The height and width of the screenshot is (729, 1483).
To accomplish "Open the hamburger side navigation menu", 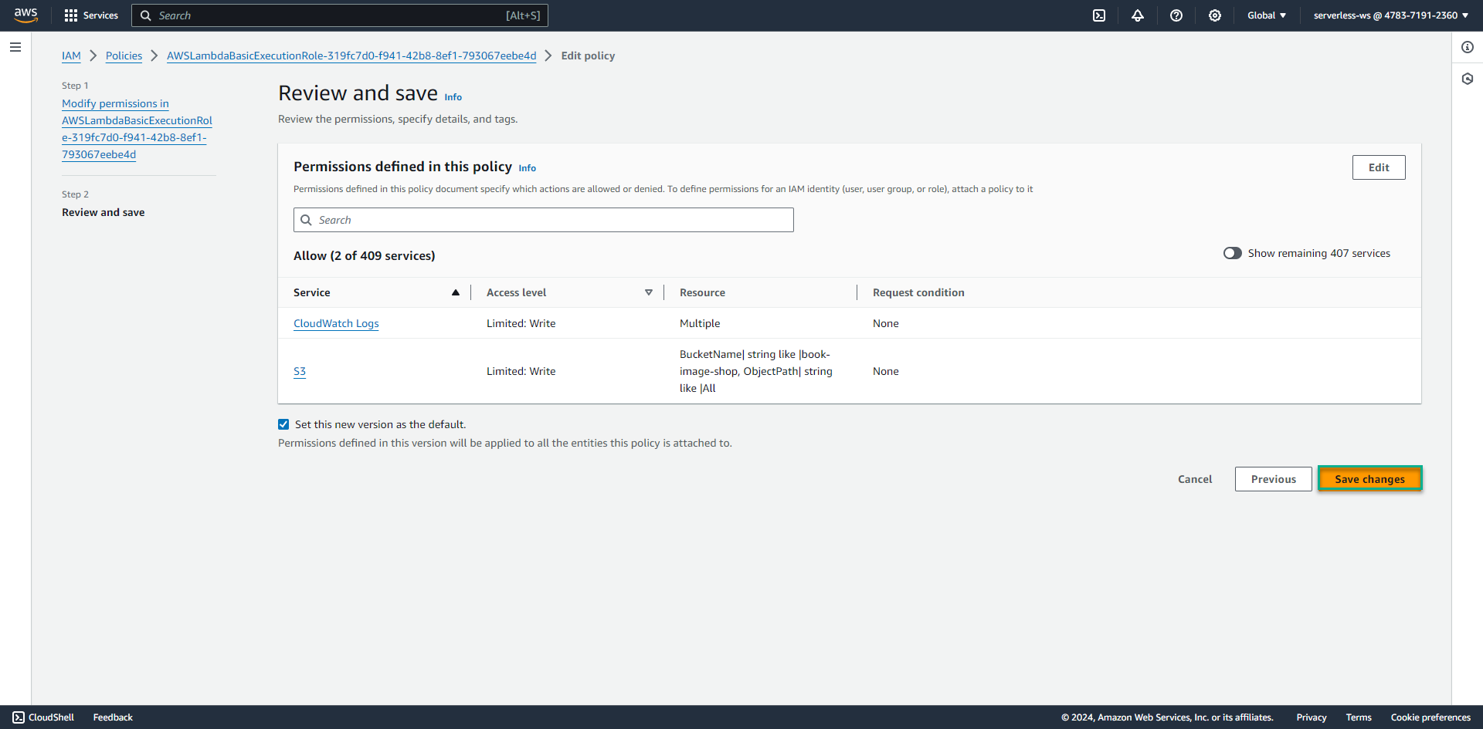I will click(15, 47).
